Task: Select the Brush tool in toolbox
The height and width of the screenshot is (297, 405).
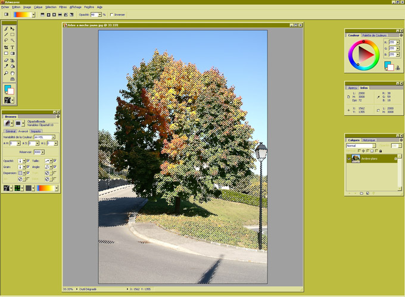Action: [x=7, y=29]
